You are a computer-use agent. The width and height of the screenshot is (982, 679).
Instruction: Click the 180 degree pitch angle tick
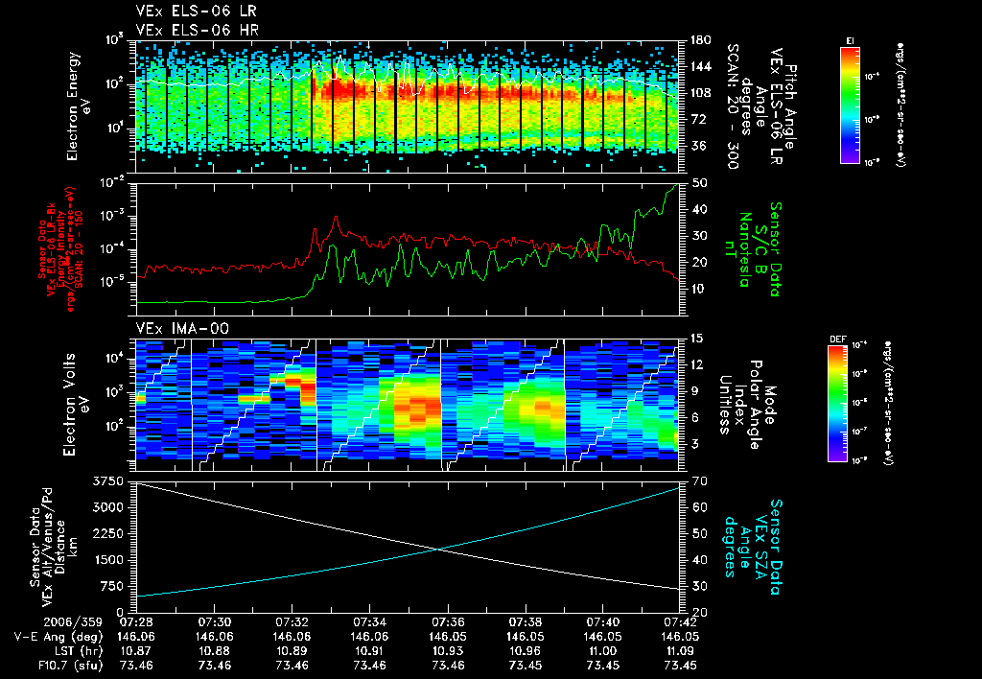point(701,40)
